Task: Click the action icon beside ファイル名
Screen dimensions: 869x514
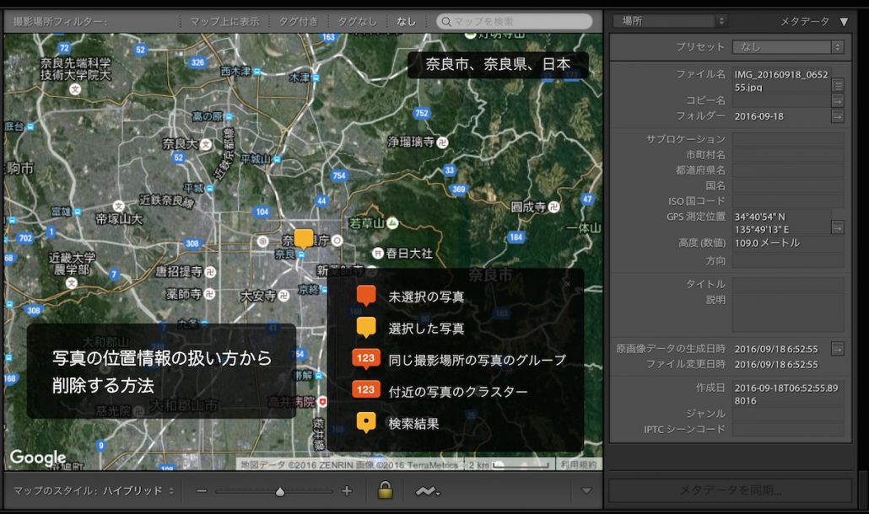Action: tap(838, 85)
